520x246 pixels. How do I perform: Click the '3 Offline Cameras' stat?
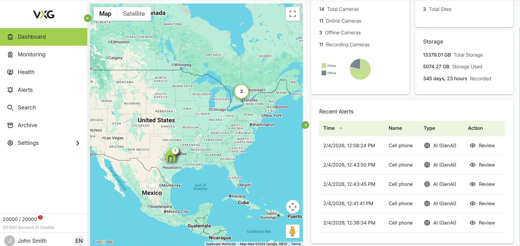(340, 33)
